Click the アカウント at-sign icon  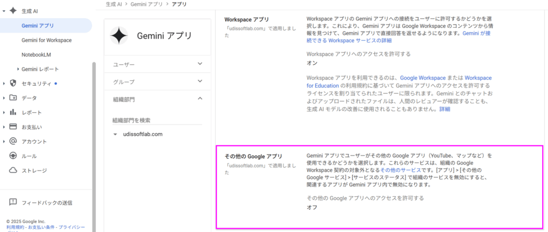pos(13,141)
